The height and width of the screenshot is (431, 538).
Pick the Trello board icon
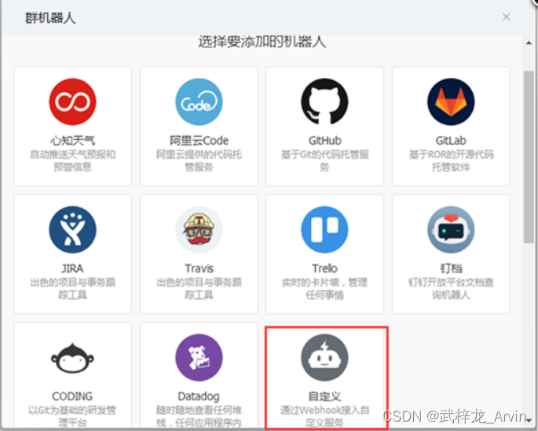pos(324,230)
